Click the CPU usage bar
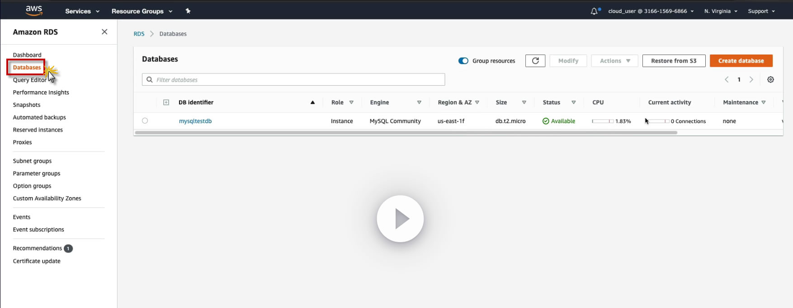 (603, 121)
